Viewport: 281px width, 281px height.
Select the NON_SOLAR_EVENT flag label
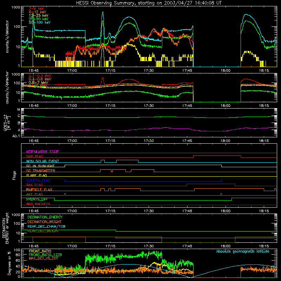coord(43,161)
